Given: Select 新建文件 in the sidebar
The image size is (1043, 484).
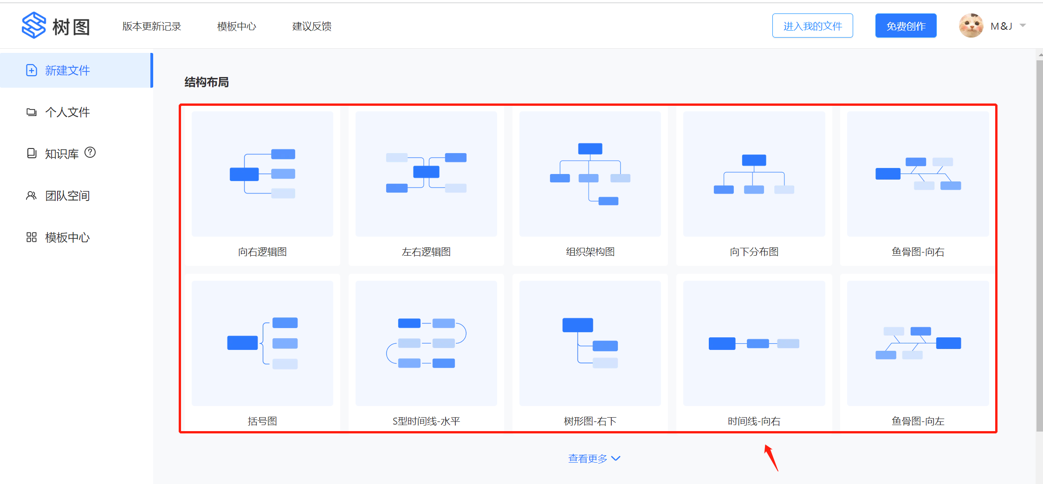Looking at the screenshot, I should tap(77, 70).
